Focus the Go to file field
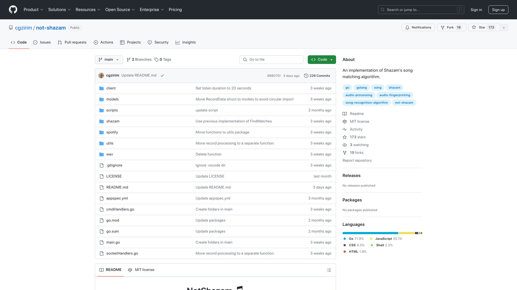The width and height of the screenshot is (517, 290). point(271,60)
